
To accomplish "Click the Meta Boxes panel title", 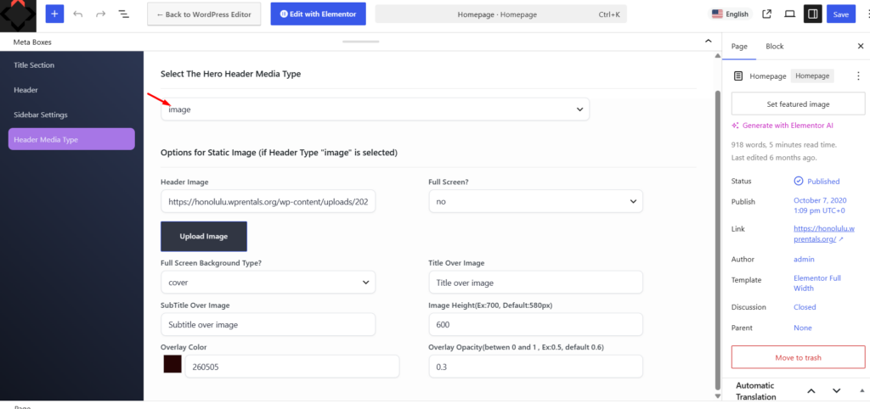I will (x=32, y=42).
